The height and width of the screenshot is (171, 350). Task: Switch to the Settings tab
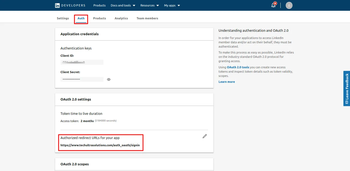pyautogui.click(x=63, y=18)
